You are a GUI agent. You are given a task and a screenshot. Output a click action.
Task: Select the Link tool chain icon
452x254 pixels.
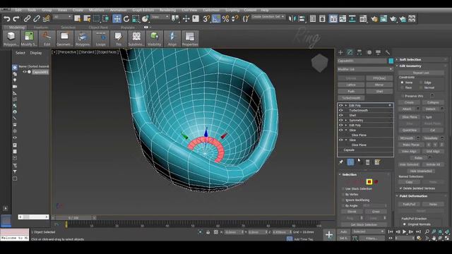point(27,19)
